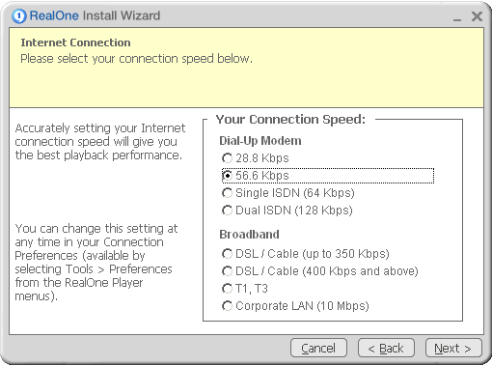Click the RealOne Install Wizard title text
This screenshot has width=492, height=366.
coord(95,15)
